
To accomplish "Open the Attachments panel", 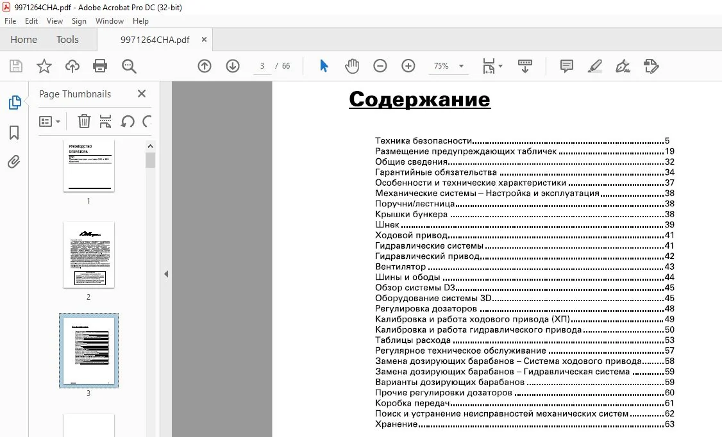I will [x=14, y=162].
